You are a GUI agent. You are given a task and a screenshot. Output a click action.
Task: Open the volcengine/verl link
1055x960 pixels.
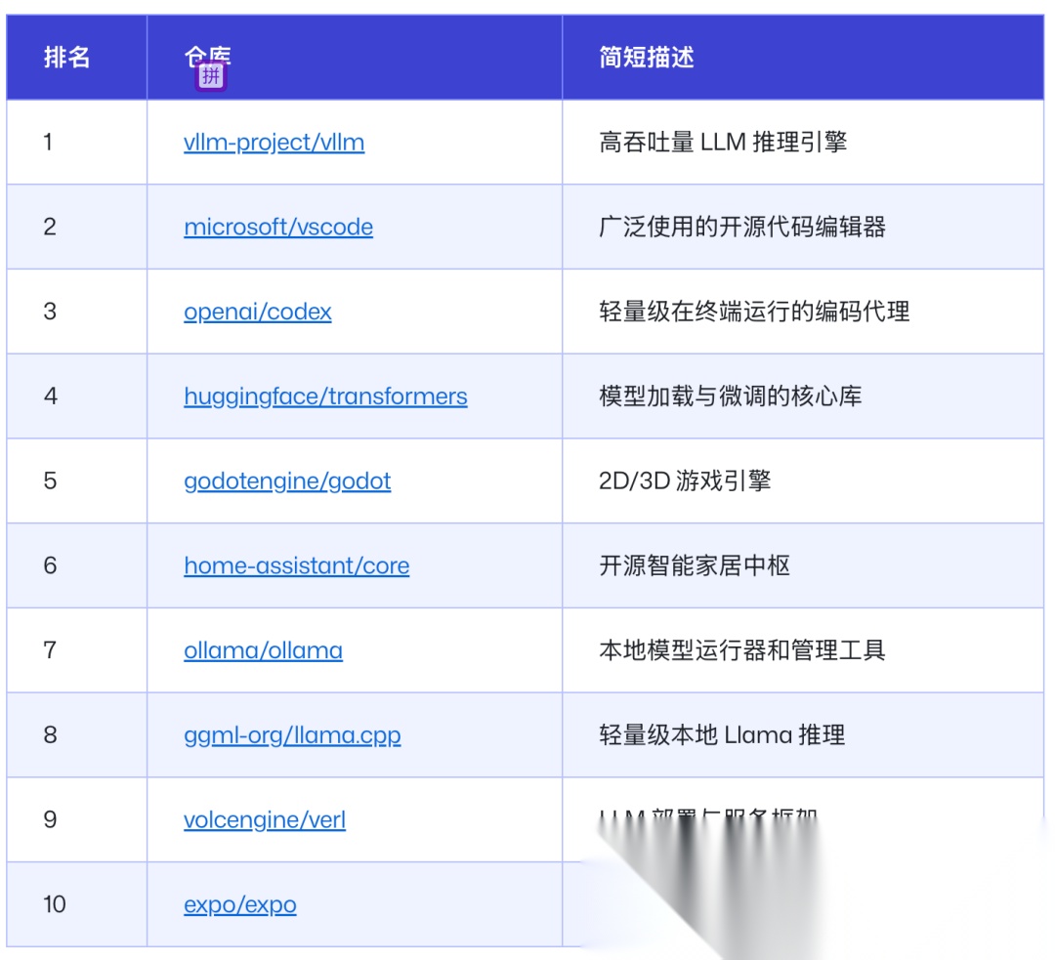click(265, 820)
